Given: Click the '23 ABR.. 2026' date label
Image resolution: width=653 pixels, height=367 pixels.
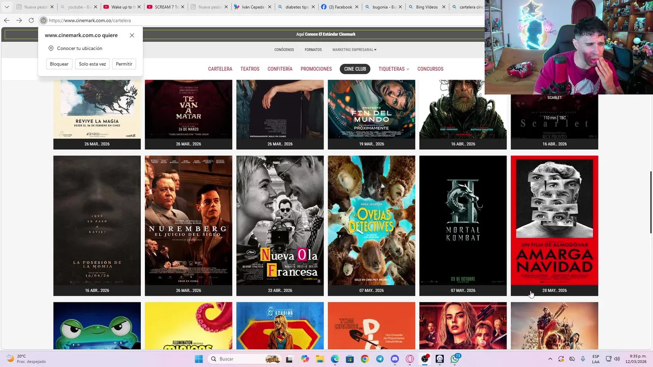Looking at the screenshot, I should point(280,291).
